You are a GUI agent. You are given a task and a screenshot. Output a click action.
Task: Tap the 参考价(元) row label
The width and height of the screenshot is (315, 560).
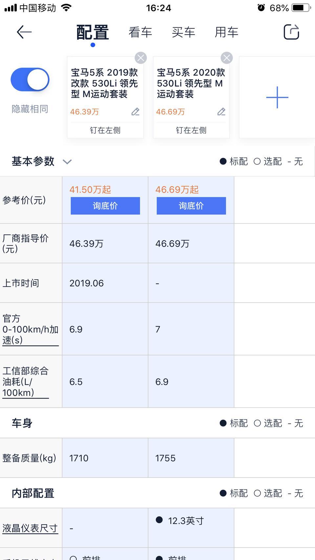[24, 200]
